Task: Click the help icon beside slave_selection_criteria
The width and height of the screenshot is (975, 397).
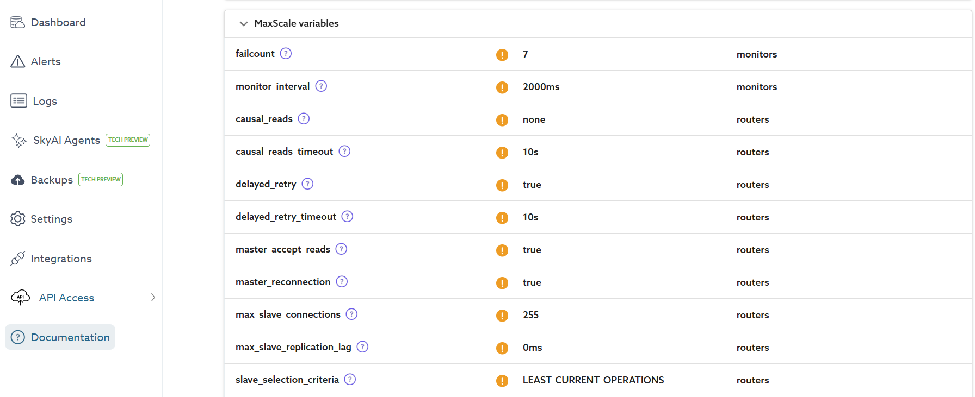Action: pyautogui.click(x=350, y=380)
